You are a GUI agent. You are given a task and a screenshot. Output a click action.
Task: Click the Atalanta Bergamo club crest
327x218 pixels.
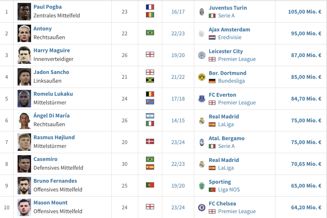coord(202,142)
